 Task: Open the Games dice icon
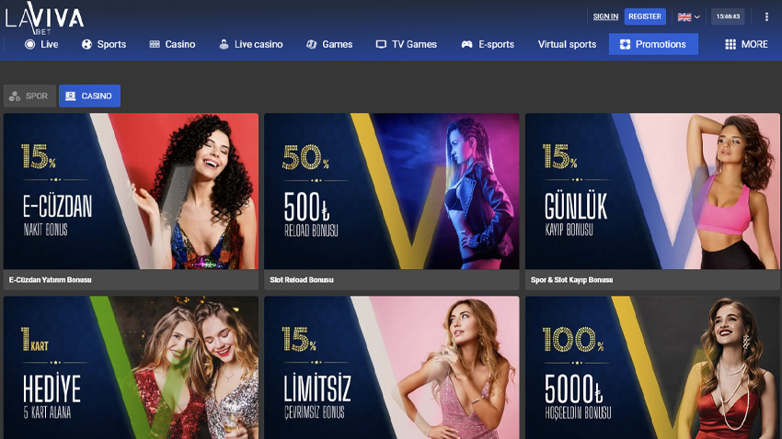point(312,44)
